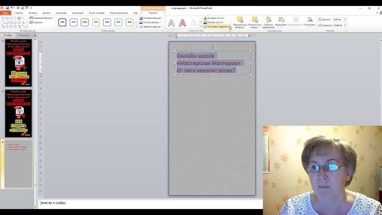Close the slides thumbnail pane
Screen dimensions: 382x215
(x=35, y=35)
